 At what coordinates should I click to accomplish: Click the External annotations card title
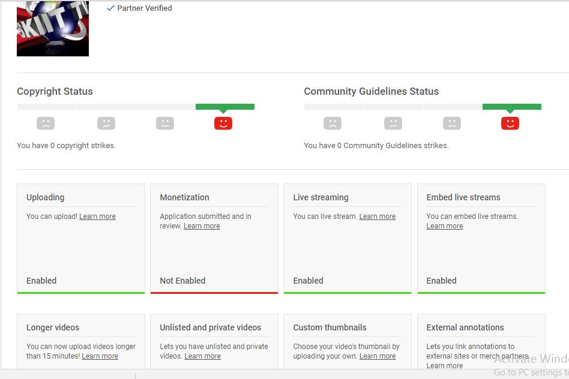[465, 327]
